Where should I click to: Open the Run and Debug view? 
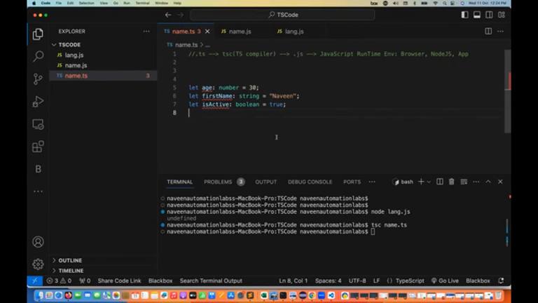tap(38, 102)
